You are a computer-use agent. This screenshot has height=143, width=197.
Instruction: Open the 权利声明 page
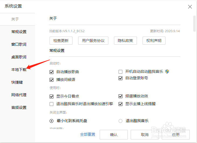pos(154,41)
